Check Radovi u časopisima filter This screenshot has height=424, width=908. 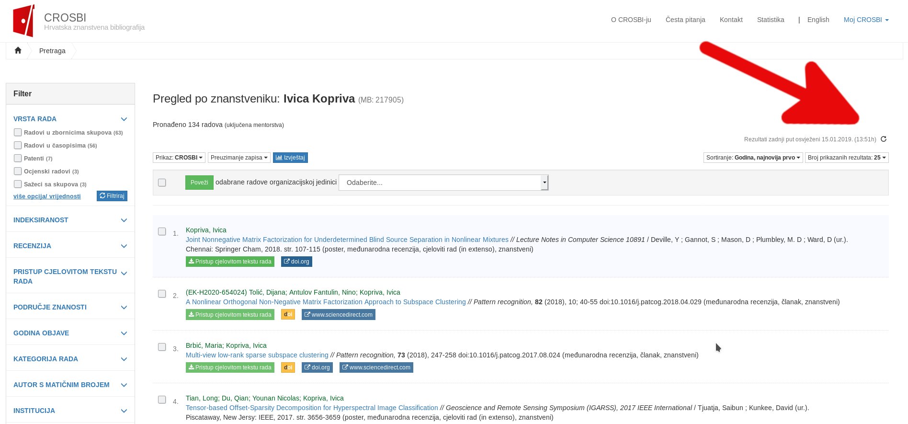18,145
